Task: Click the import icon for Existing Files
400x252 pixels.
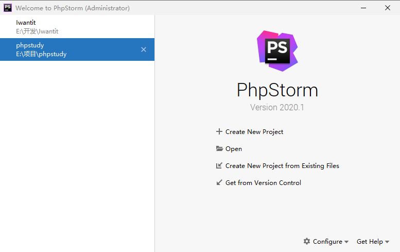Action: click(219, 166)
